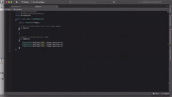Open the Debug configuration selector
This screenshot has height=97, width=172.
point(25,2)
